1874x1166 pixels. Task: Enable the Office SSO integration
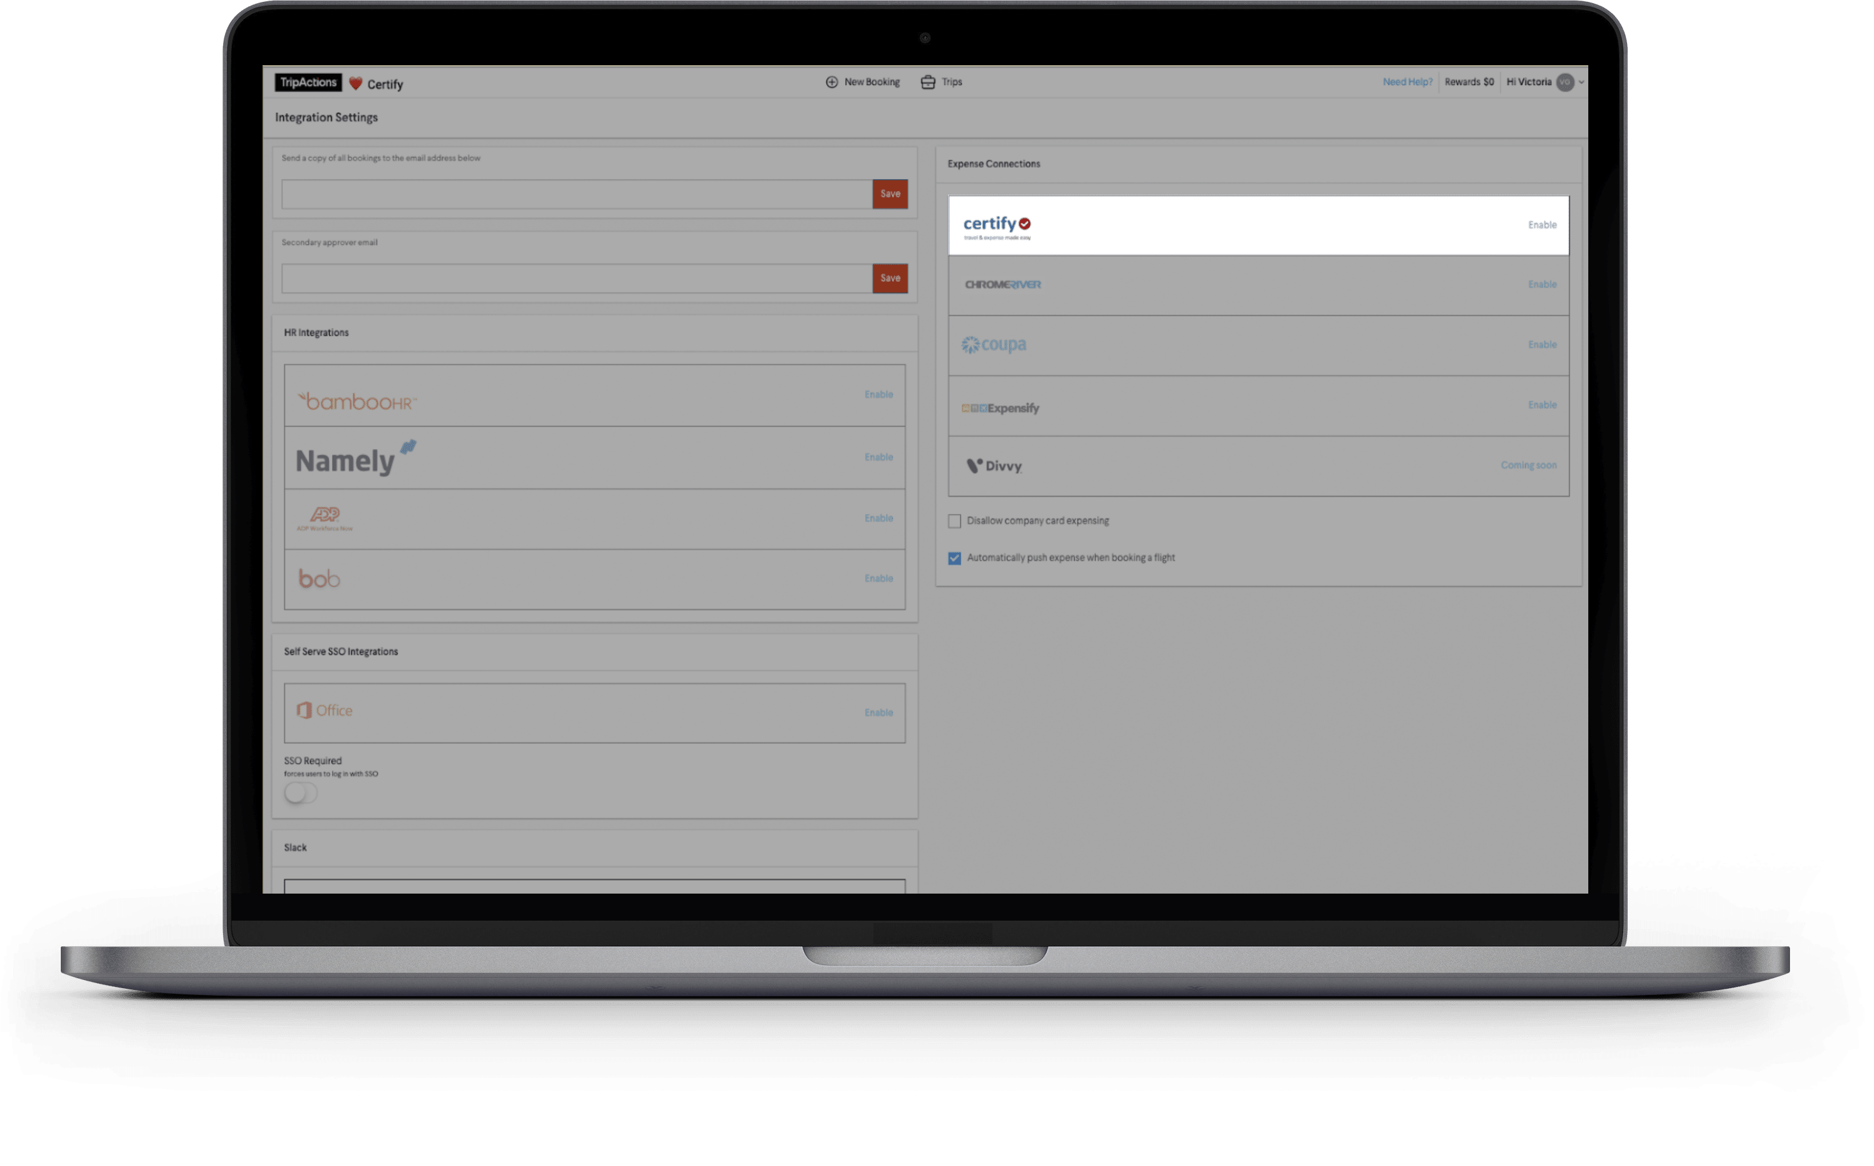pos(878,713)
